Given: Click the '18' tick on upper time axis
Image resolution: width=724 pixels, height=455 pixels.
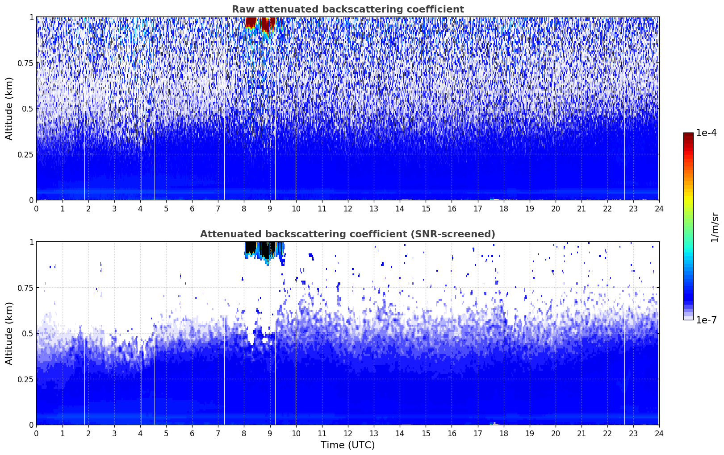Looking at the screenshot, I should (x=503, y=209).
